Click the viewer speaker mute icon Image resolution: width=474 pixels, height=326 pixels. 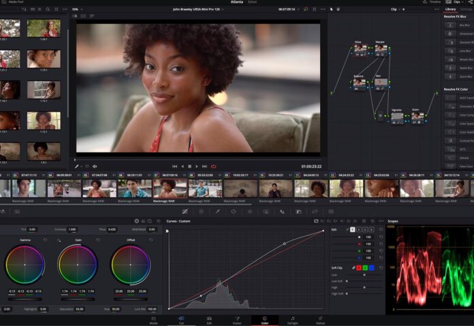[x=95, y=166]
